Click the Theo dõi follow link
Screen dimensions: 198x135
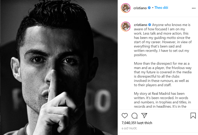tap(161, 8)
